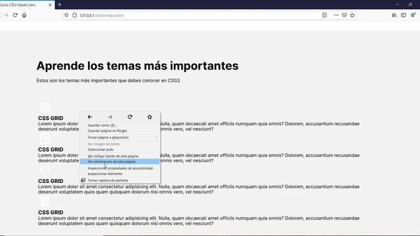The image size is (420, 236).
Task: Choose Inspeccionar elemento menu entry
Action: (120, 174)
